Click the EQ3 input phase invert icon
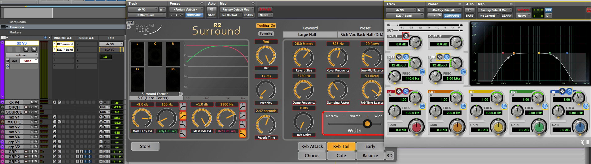591x164 pixels. [x=406, y=36]
